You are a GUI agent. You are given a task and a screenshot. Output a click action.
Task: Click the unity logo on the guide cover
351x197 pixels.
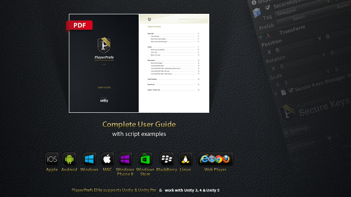coord(104,100)
